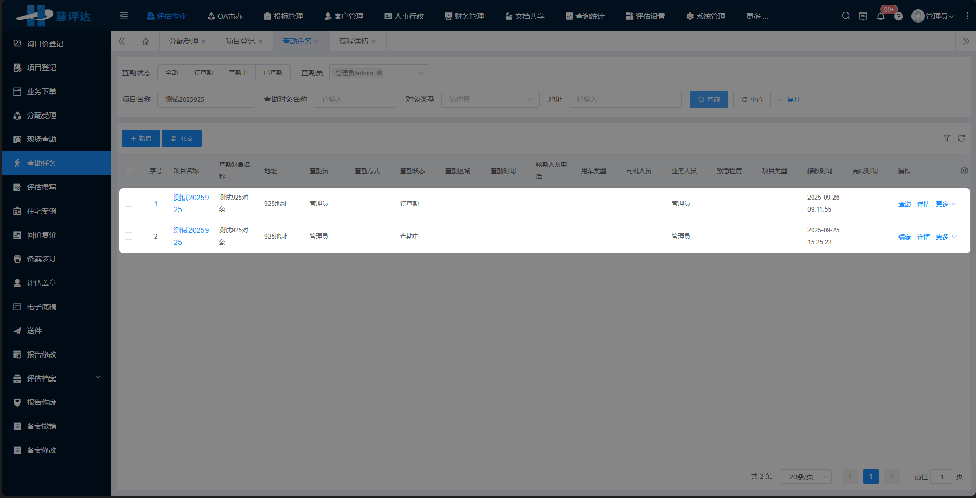976x498 pixels.
Task: Switch to the 流程详情 tab
Action: tap(354, 41)
